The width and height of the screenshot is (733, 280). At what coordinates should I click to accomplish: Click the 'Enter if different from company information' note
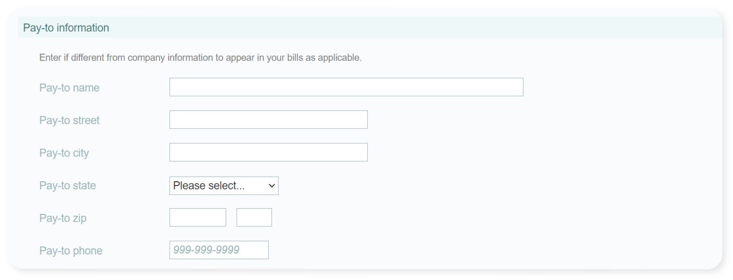[x=200, y=58]
